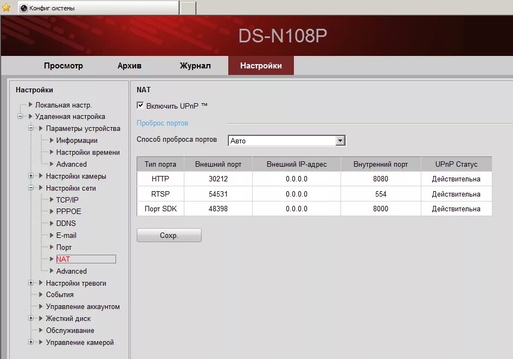This screenshot has height=359, width=513.
Task: Open Advanced under Параметры устройства
Action: (72, 164)
